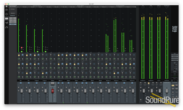Click the third profile button under PROFILE

click(13, 22)
